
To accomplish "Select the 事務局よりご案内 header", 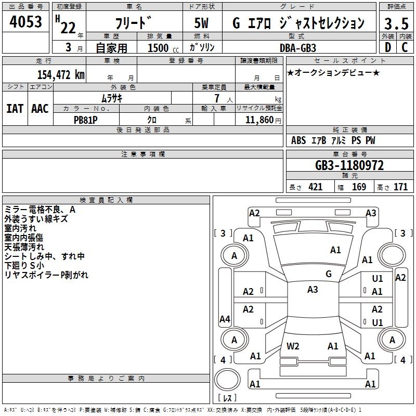I will coord(106,379).
